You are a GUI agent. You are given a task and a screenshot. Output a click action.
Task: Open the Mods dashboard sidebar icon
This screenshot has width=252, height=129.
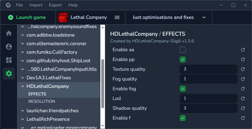click(x=9, y=60)
